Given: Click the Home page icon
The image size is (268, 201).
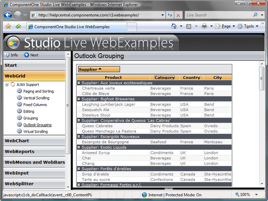Looking at the screenshot, I should click(174, 26).
